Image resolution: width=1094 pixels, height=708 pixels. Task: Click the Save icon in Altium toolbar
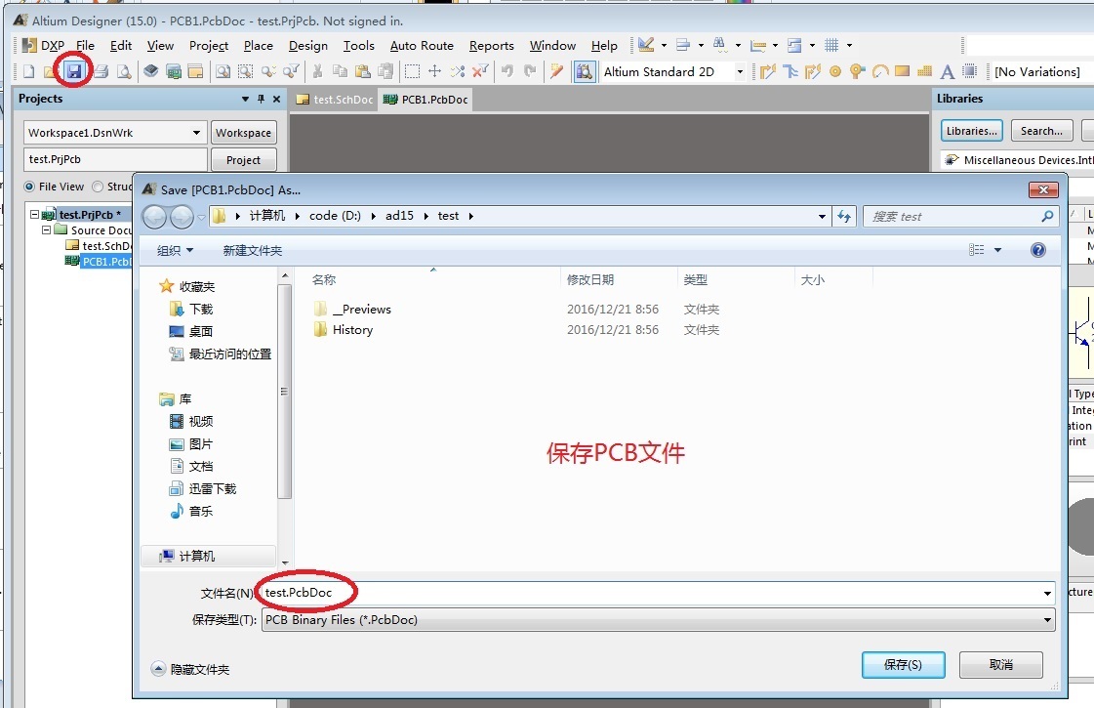pos(74,70)
